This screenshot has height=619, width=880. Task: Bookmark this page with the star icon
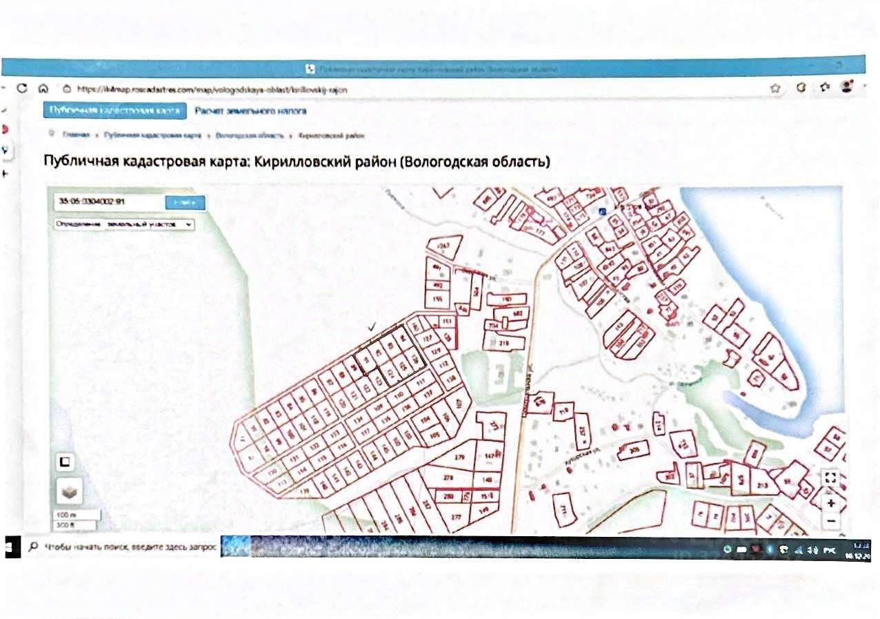click(x=776, y=88)
